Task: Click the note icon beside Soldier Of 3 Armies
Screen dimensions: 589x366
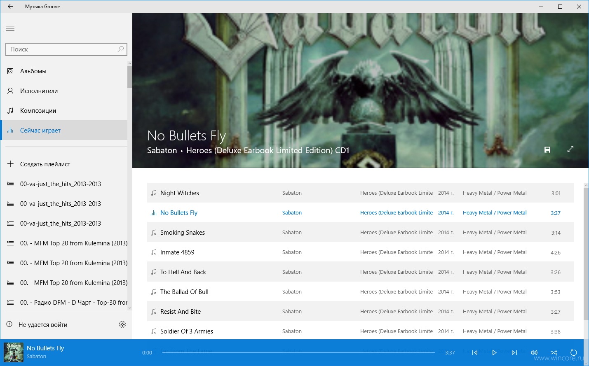Action: 154,331
